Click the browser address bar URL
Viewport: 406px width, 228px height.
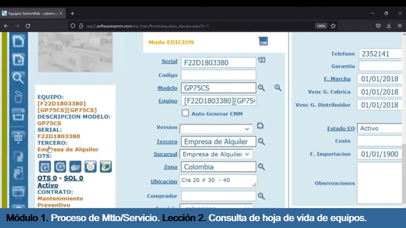coord(147,26)
